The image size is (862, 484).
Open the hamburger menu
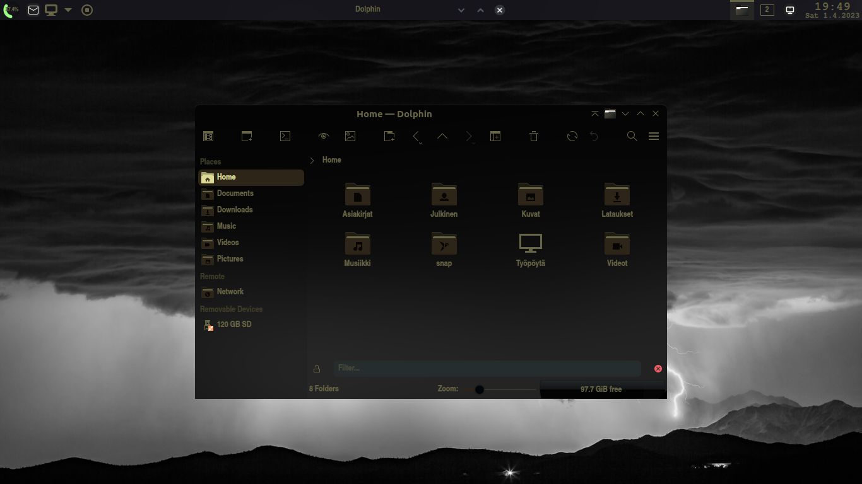(x=654, y=135)
